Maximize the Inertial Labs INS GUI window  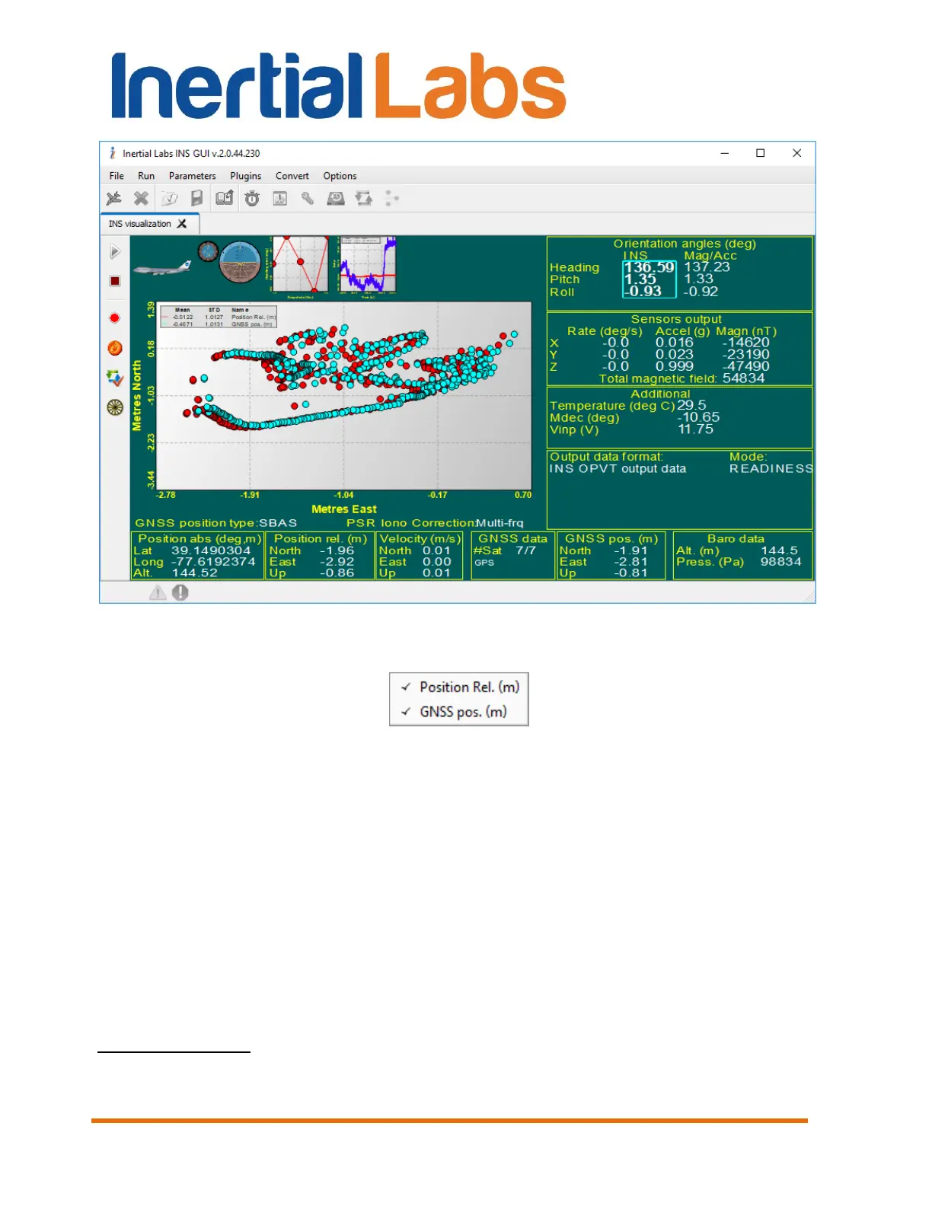point(760,153)
